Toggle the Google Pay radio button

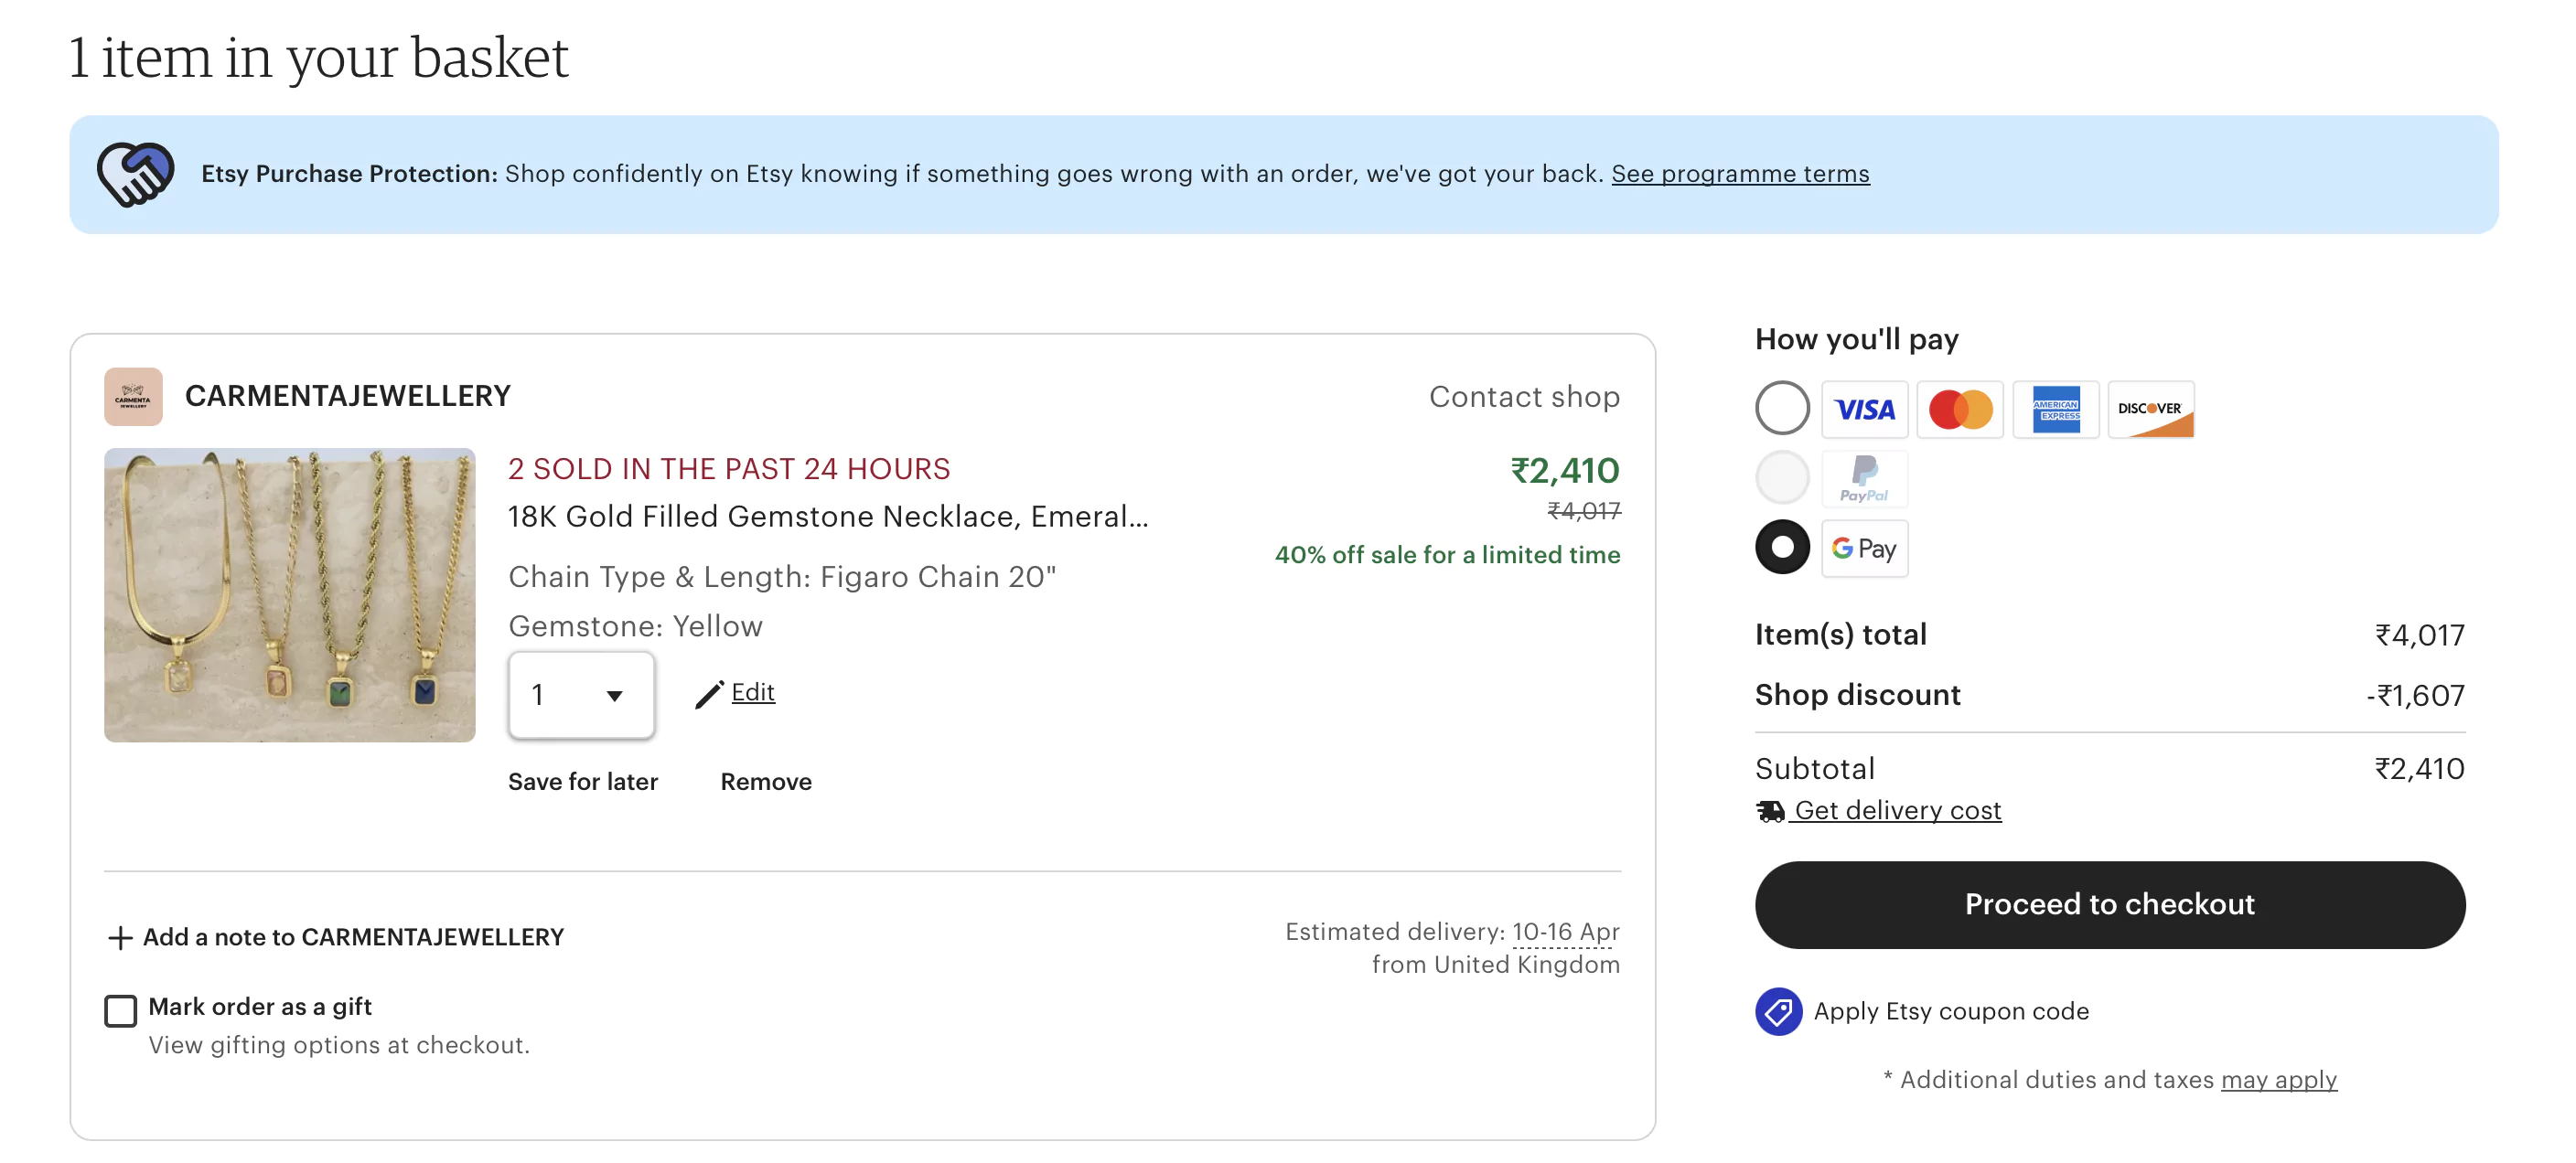(x=1781, y=547)
